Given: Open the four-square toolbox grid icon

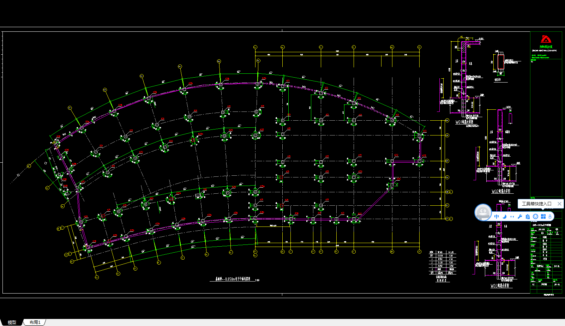Looking at the screenshot, I should [x=543, y=217].
